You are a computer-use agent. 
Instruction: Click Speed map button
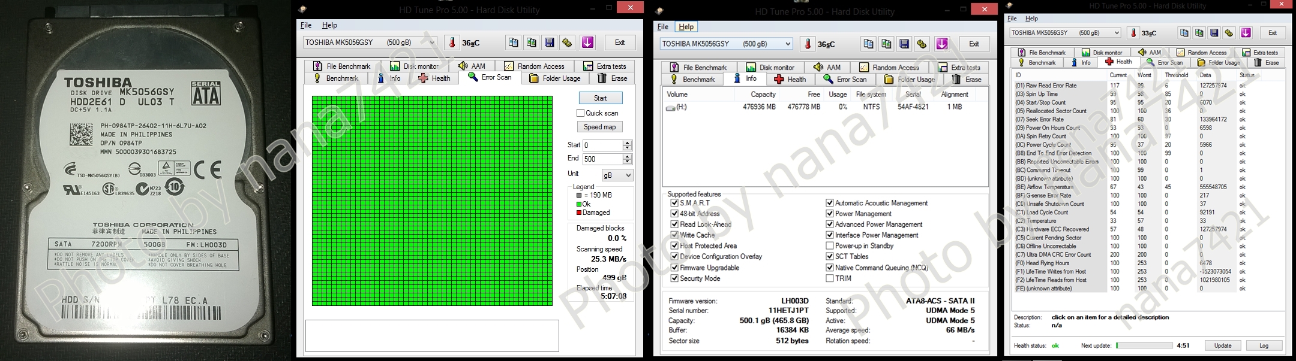(600, 127)
